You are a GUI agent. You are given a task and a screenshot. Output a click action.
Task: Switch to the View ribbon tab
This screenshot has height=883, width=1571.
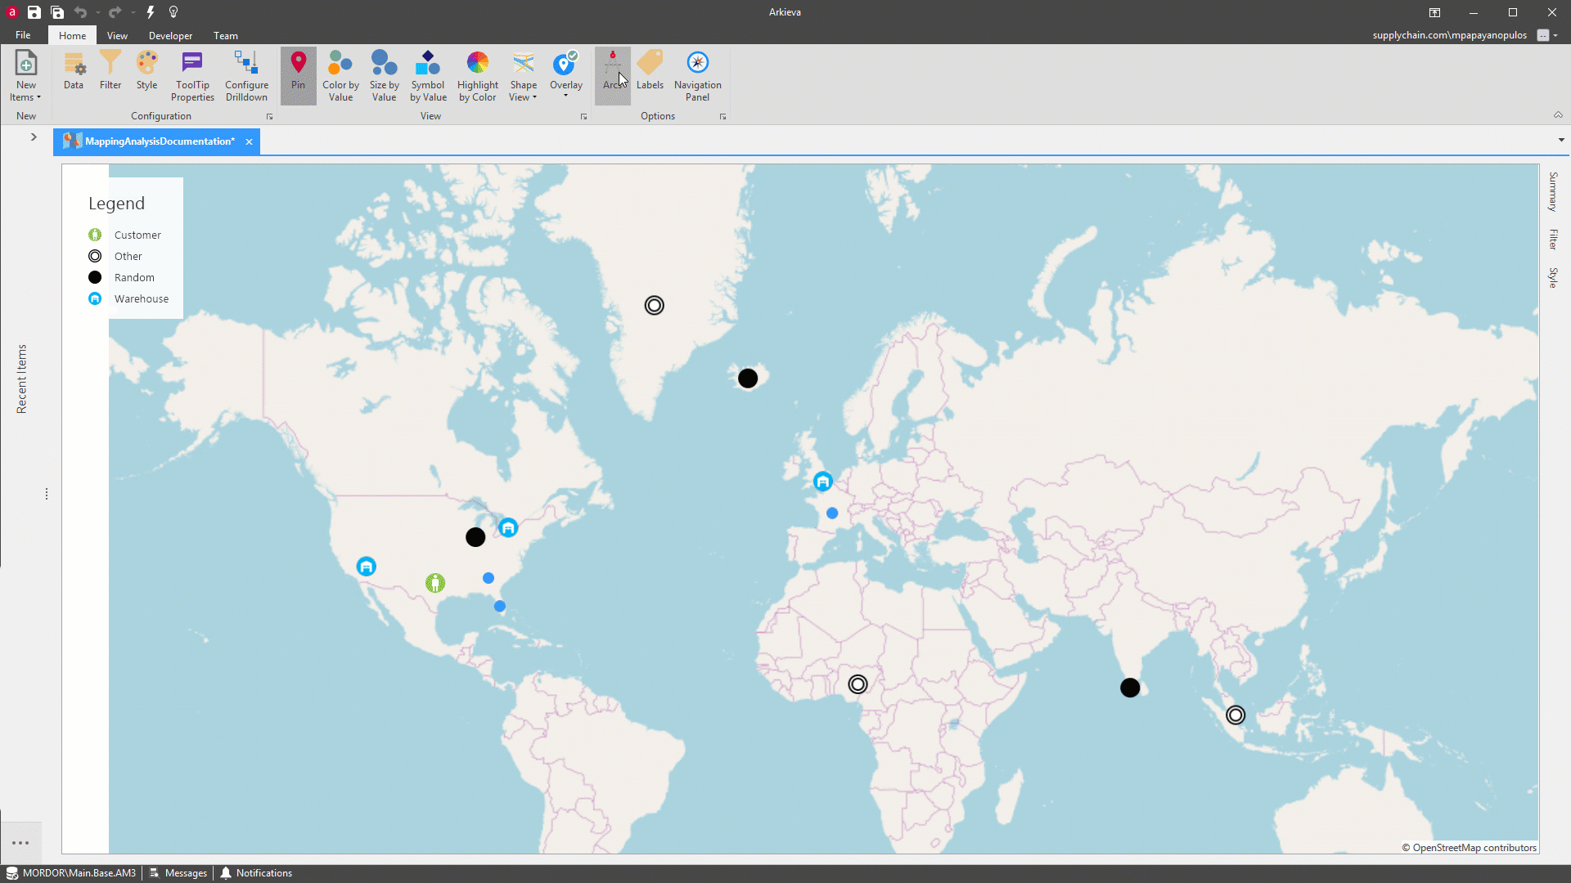(x=117, y=35)
